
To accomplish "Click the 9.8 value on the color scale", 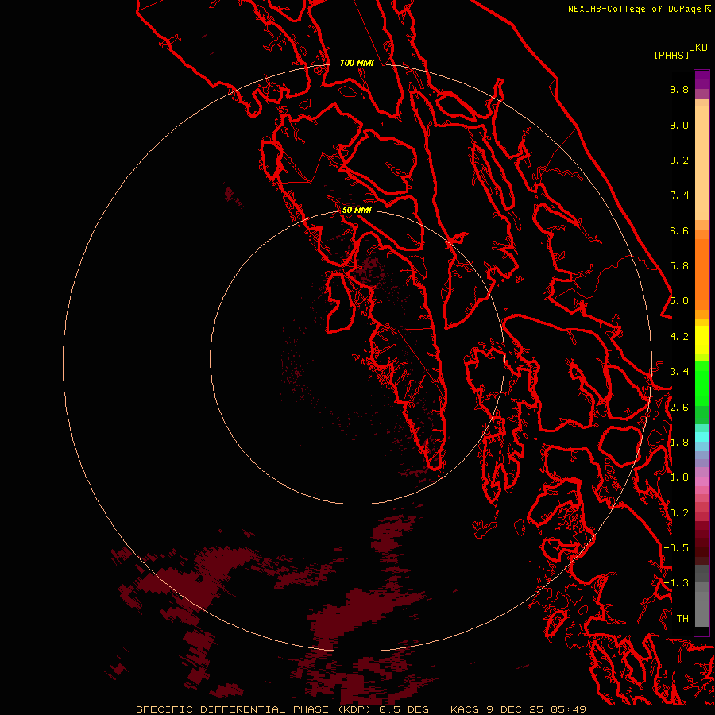I will pyautogui.click(x=679, y=89).
